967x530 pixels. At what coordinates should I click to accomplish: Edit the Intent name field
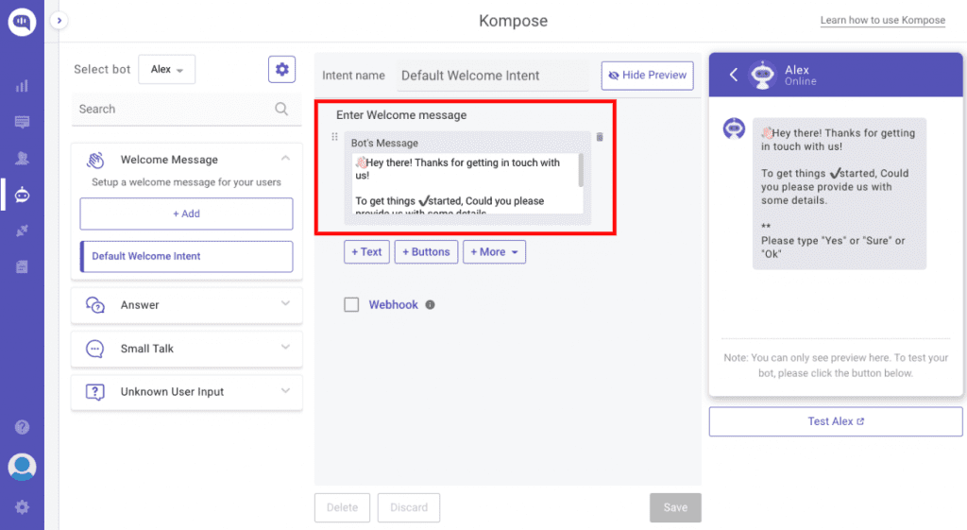(492, 76)
